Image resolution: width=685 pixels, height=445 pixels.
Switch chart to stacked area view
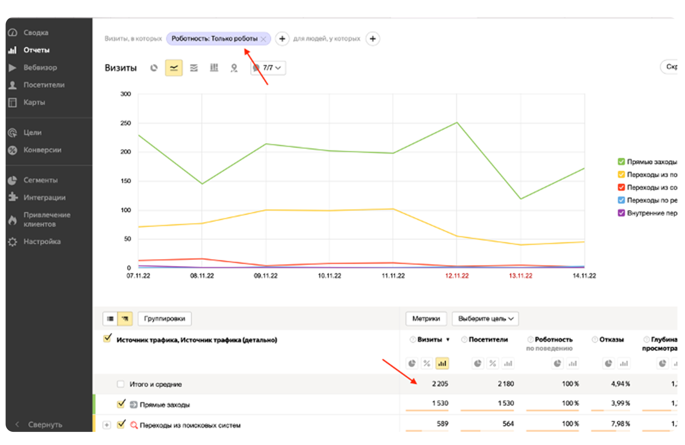pyautogui.click(x=194, y=68)
